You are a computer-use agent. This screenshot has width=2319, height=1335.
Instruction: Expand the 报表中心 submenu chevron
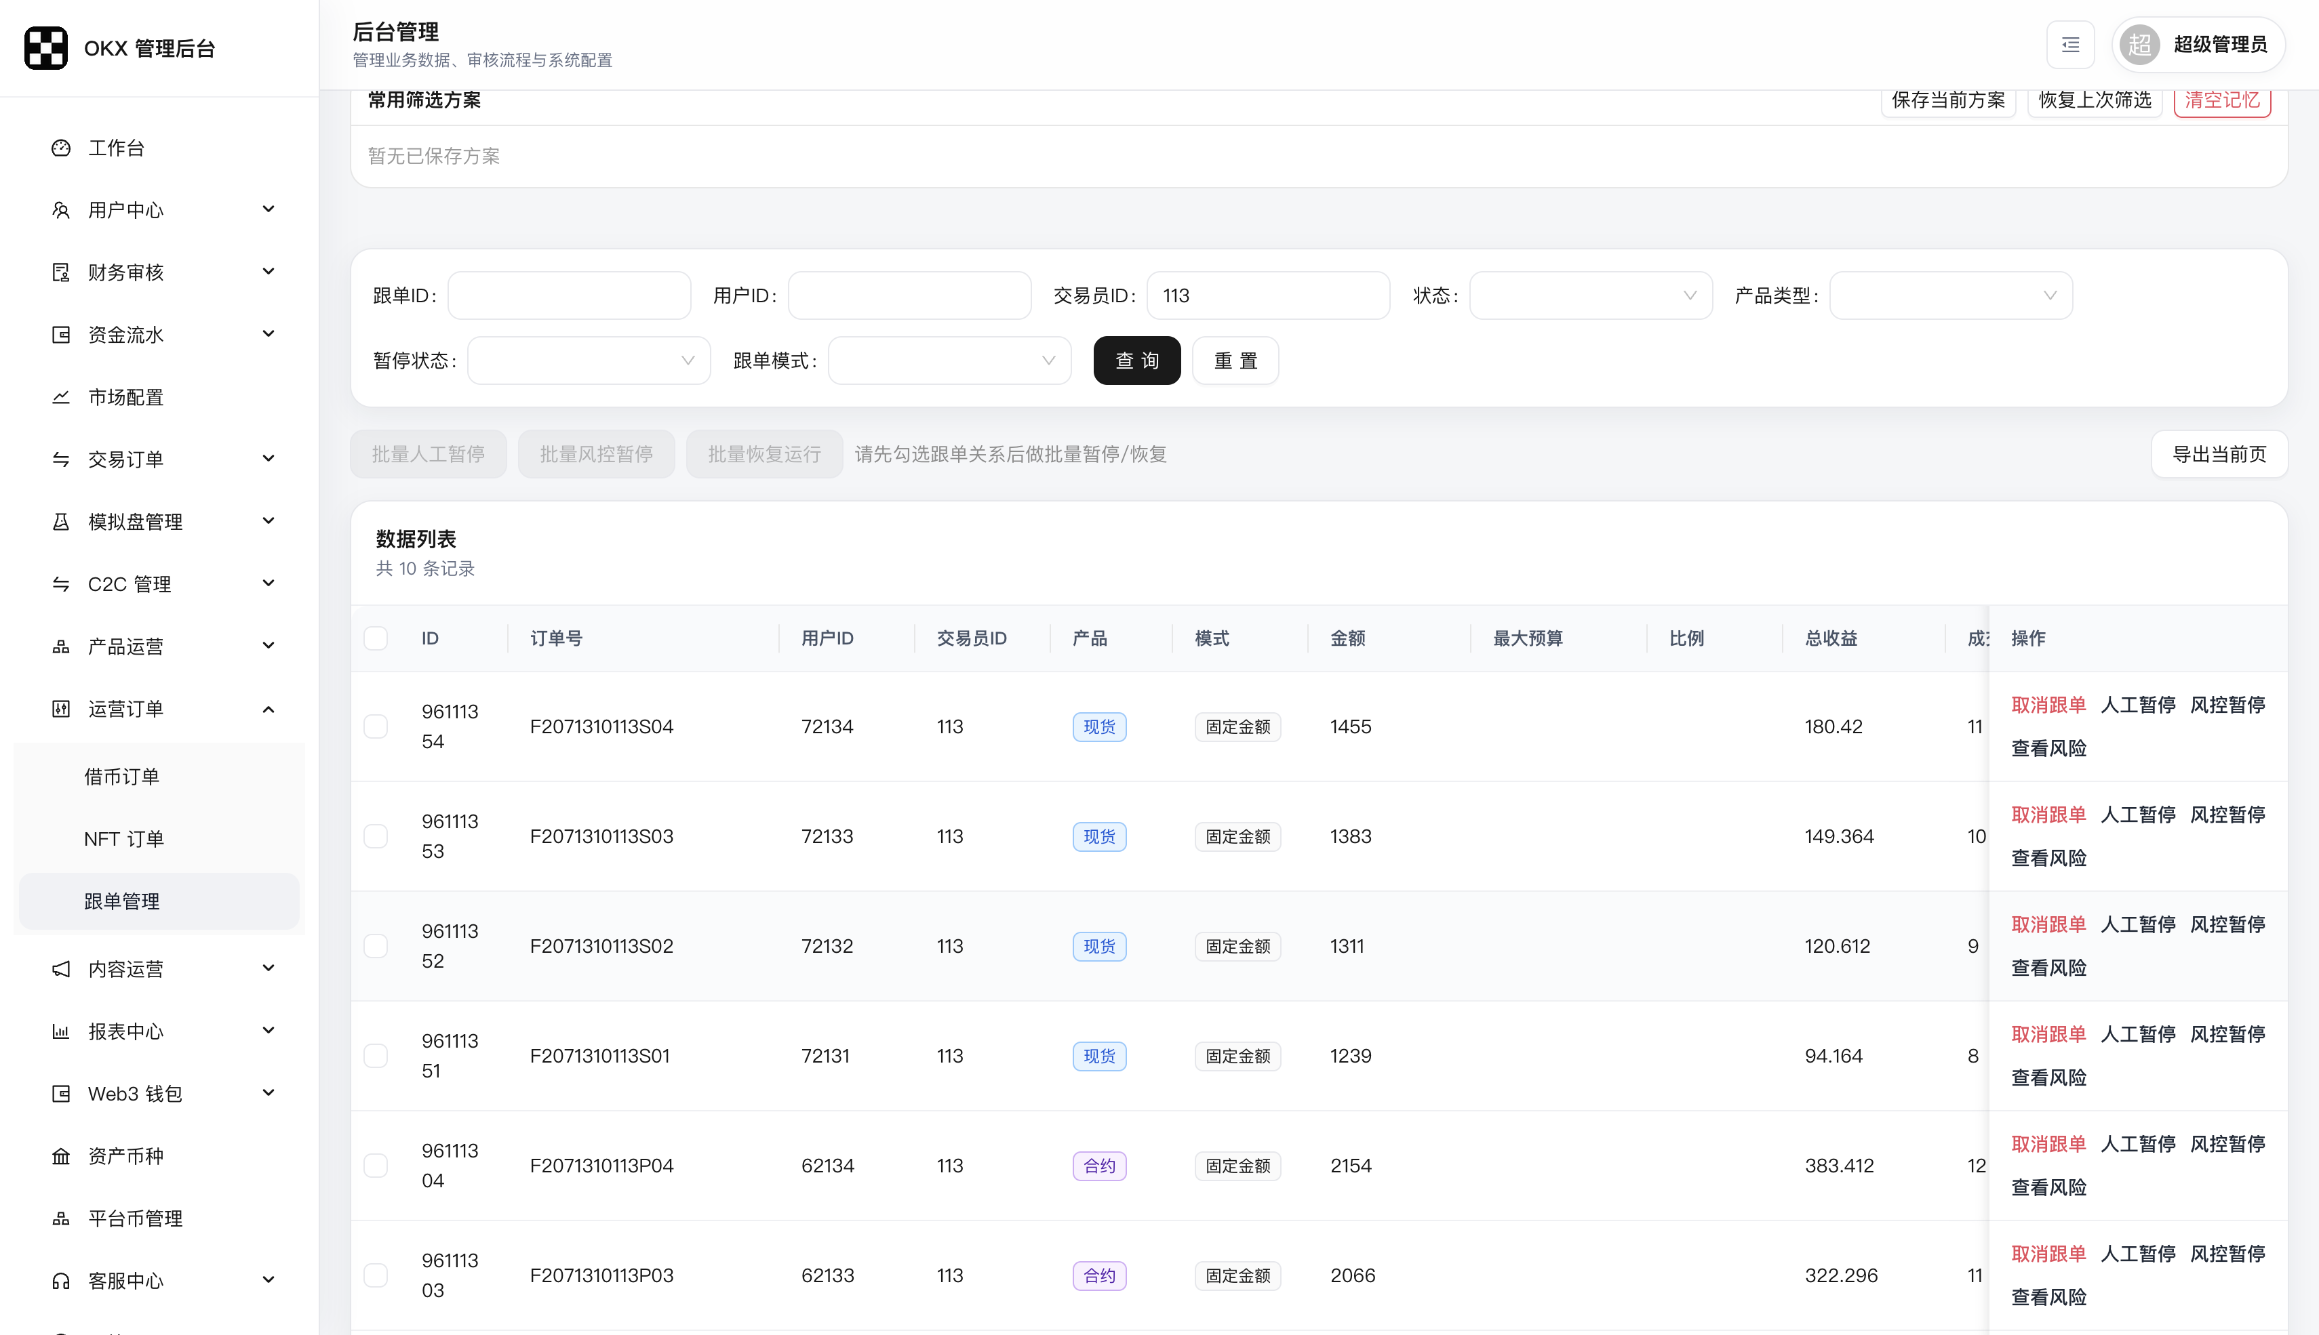[x=269, y=1031]
